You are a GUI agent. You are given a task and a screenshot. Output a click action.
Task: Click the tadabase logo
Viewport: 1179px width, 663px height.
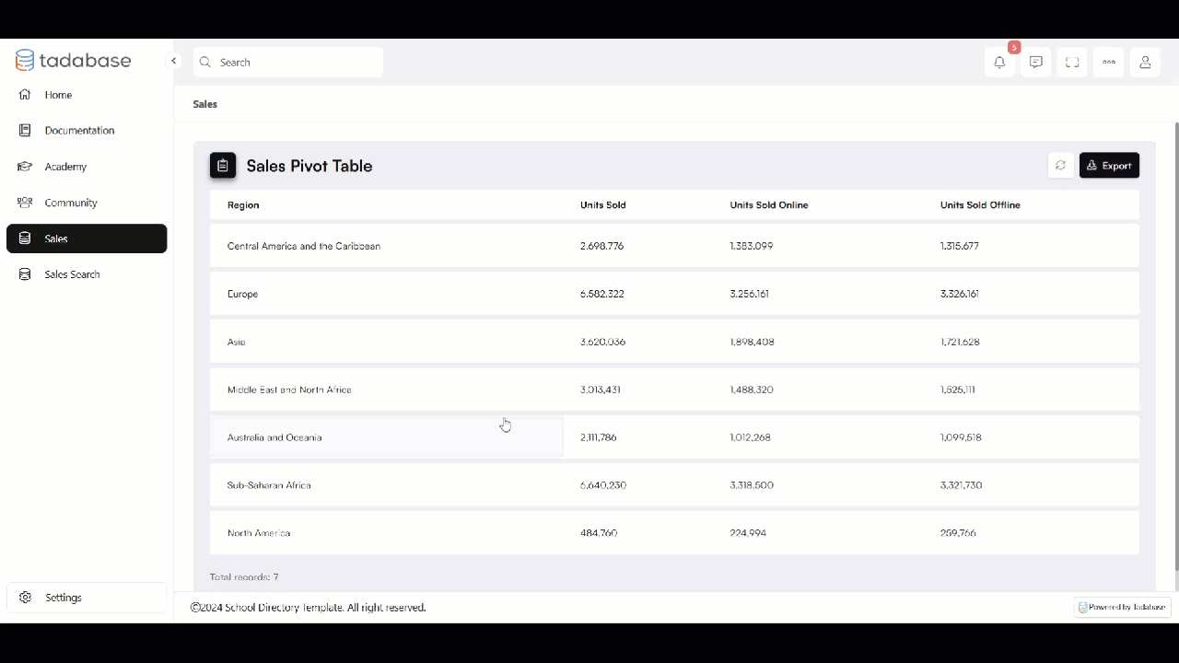(x=74, y=61)
